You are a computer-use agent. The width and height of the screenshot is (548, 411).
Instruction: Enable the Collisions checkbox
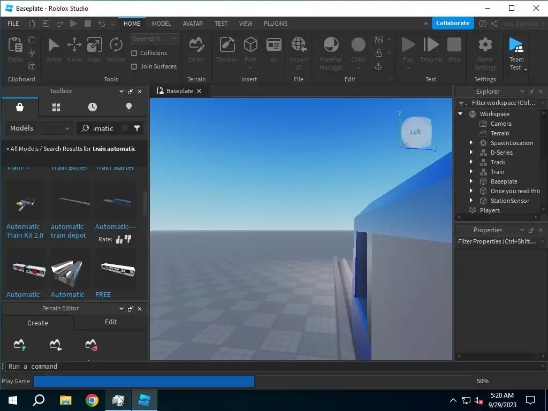coord(134,53)
